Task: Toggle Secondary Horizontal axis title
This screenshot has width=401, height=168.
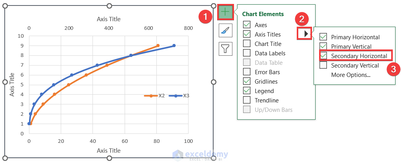Action: pyautogui.click(x=323, y=56)
